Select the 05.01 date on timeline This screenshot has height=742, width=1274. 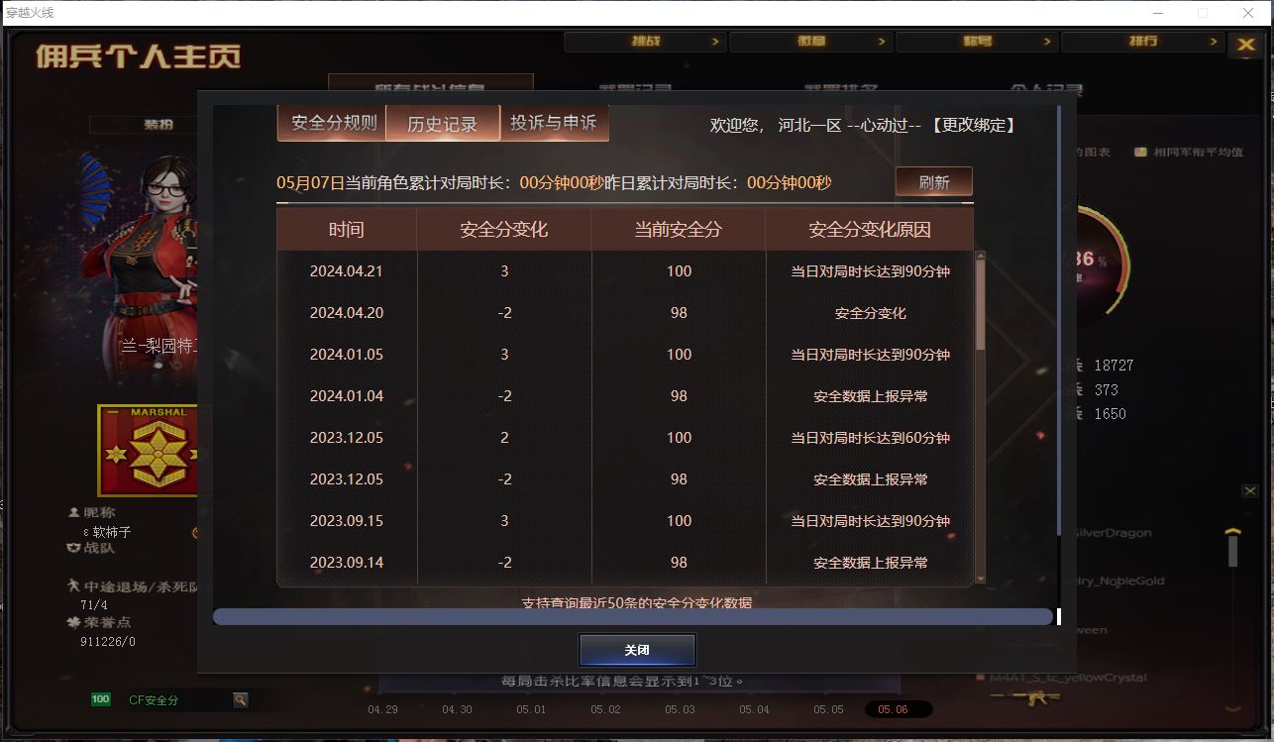tap(531, 709)
